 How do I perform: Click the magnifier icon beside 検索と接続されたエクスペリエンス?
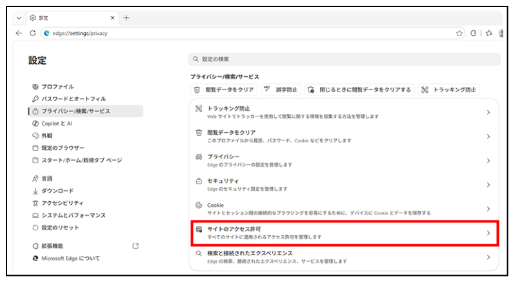pyautogui.click(x=199, y=253)
